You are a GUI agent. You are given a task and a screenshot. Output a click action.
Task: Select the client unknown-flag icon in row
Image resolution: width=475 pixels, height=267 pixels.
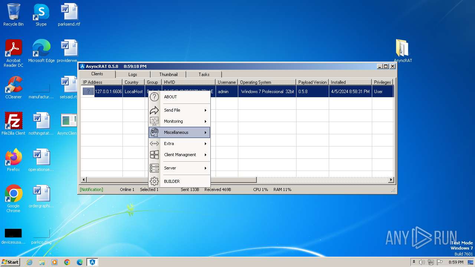pyautogui.click(x=88, y=91)
